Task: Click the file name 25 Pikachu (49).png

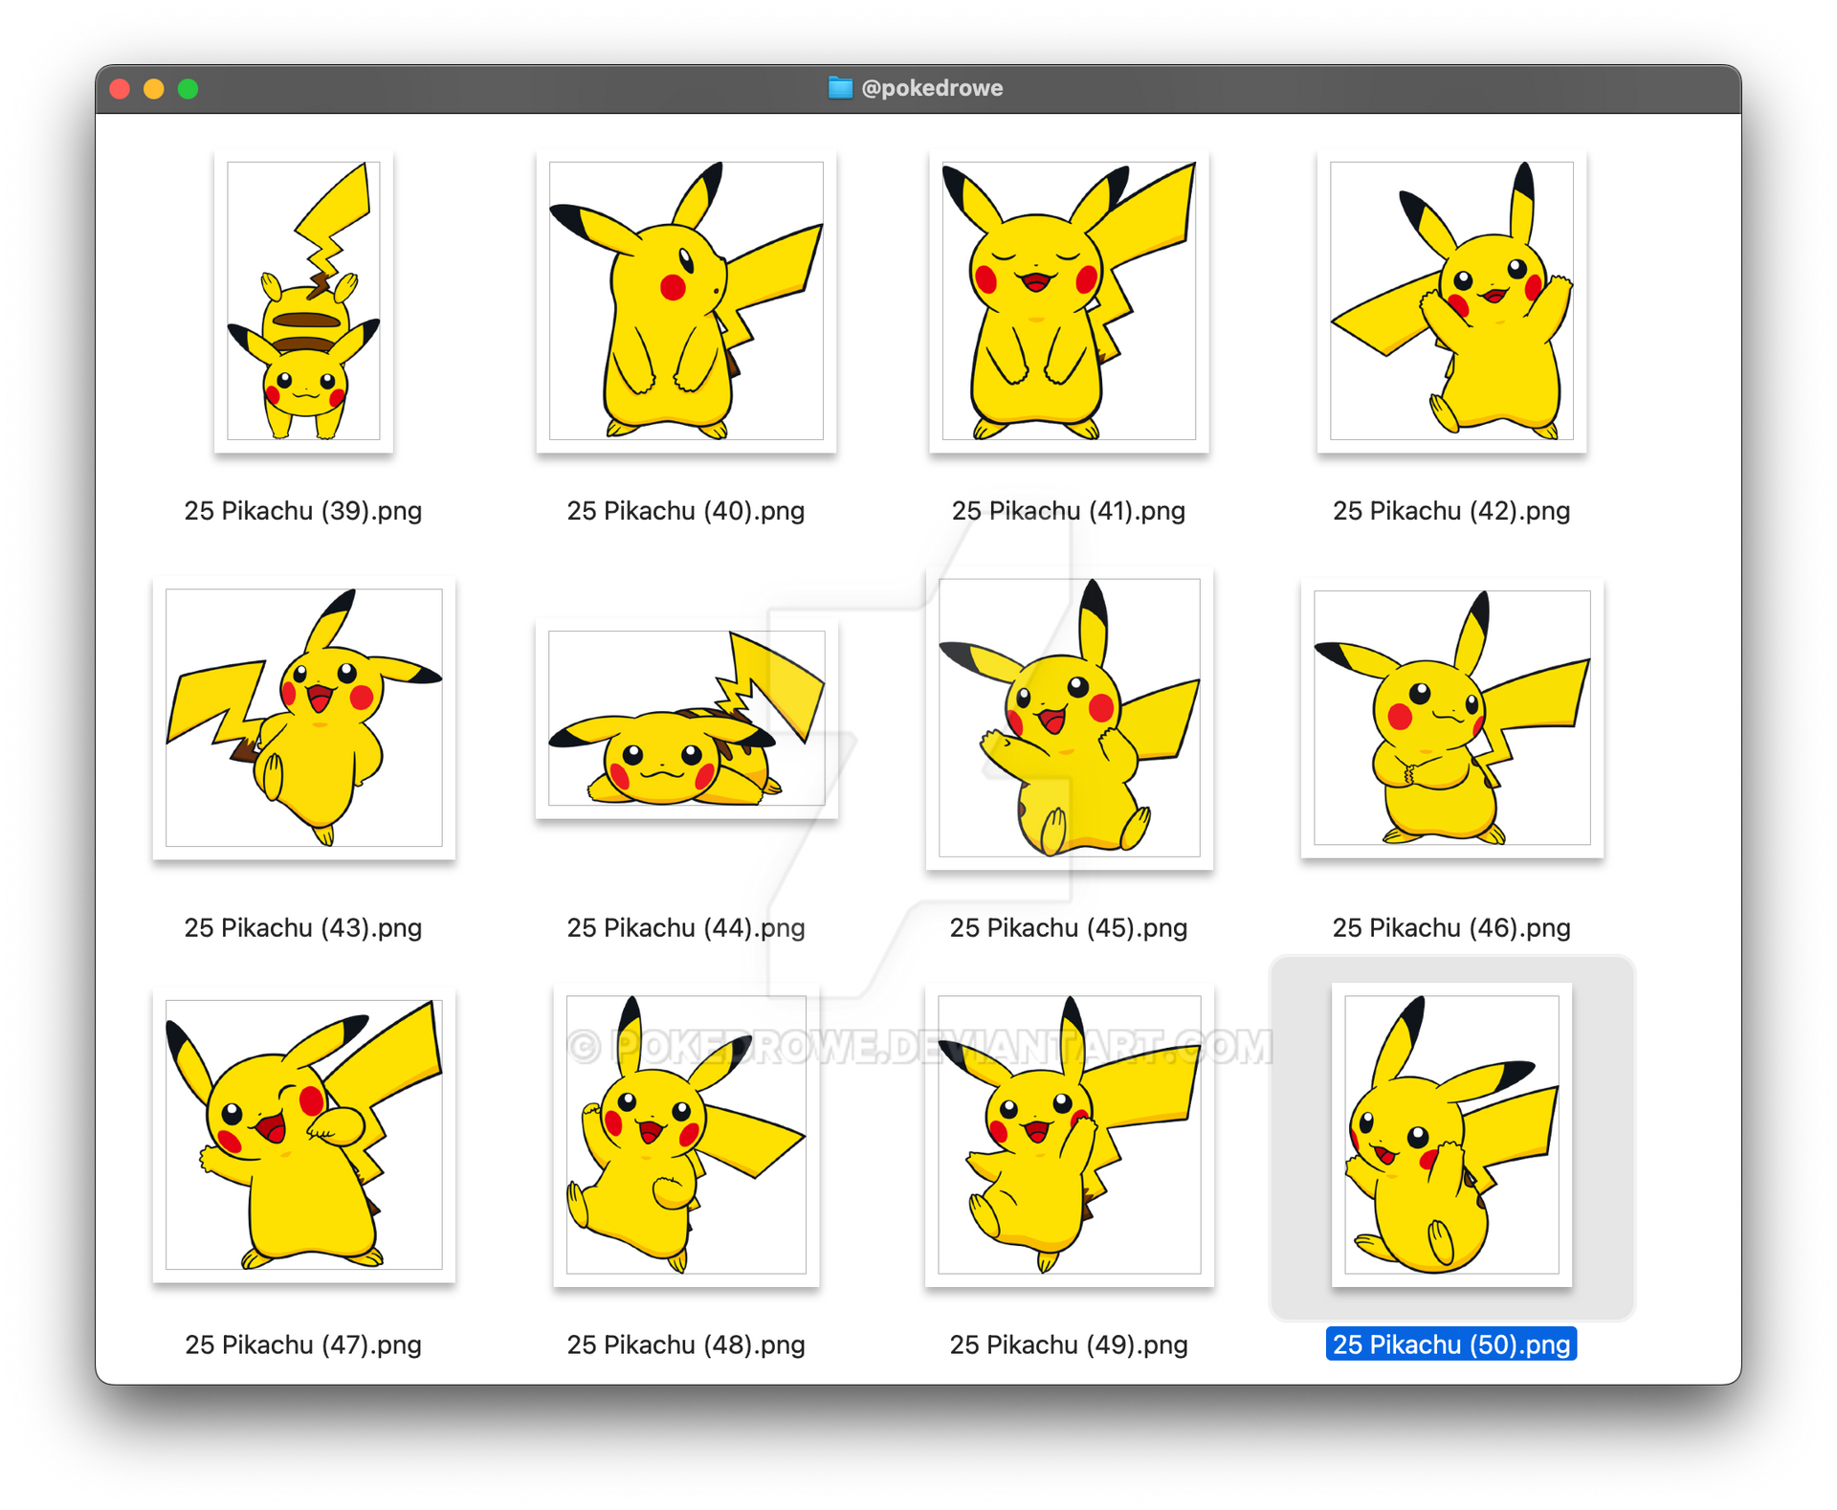Action: point(1069,1345)
